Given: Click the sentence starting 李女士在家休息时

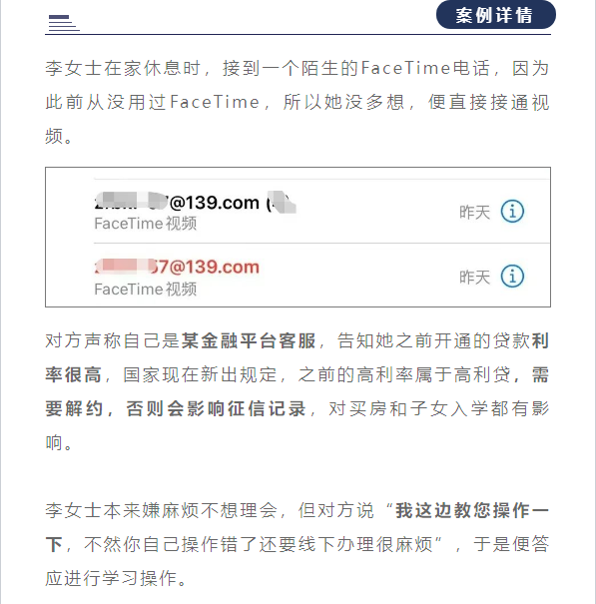Looking at the screenshot, I should pos(297,102).
